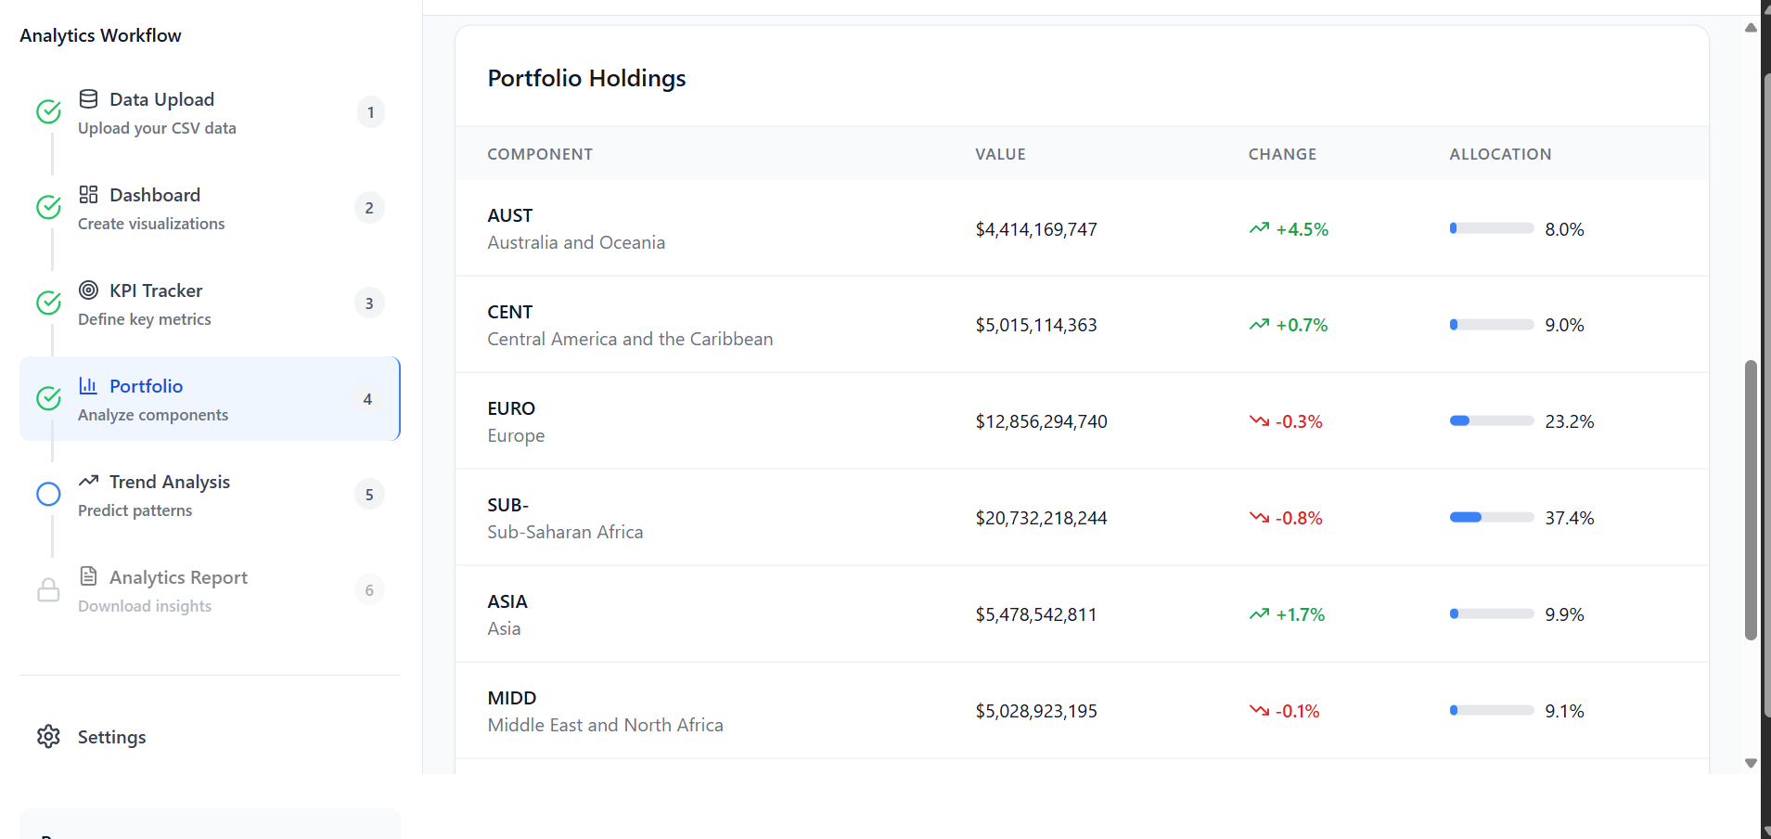The height and width of the screenshot is (839, 1771).
Task: Click the Sub-Saharan Africa allocation bar
Action: point(1491,518)
